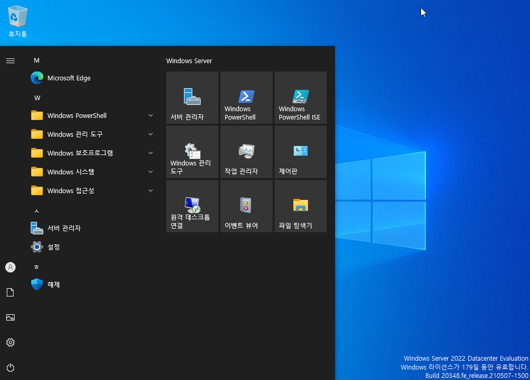
Task: Open the 휴지통 desktop icon
Action: click(x=18, y=21)
